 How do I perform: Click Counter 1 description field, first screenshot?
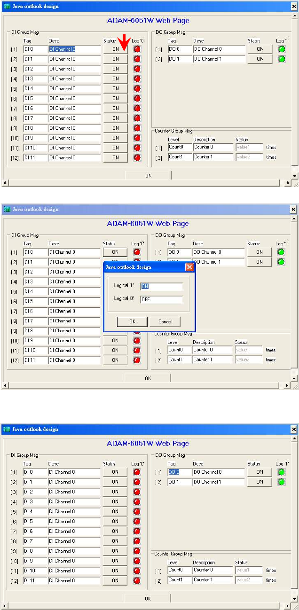point(213,157)
